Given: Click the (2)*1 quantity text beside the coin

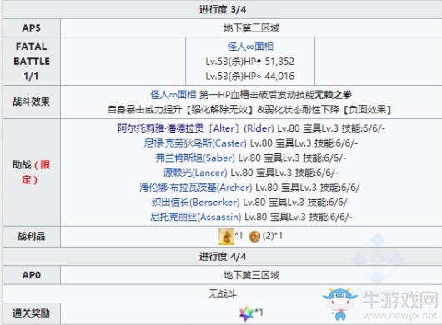Looking at the screenshot, I should tap(272, 236).
